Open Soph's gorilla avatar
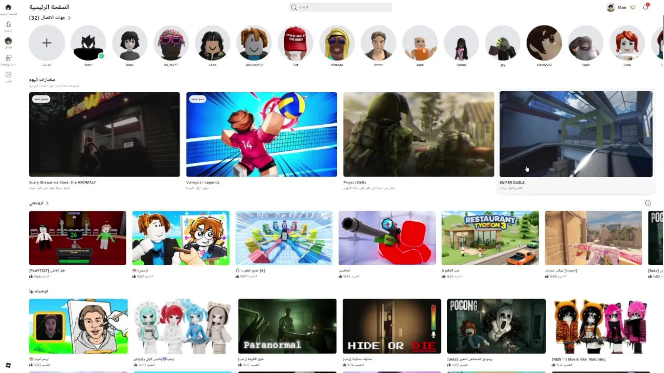 pyautogui.click(x=586, y=43)
